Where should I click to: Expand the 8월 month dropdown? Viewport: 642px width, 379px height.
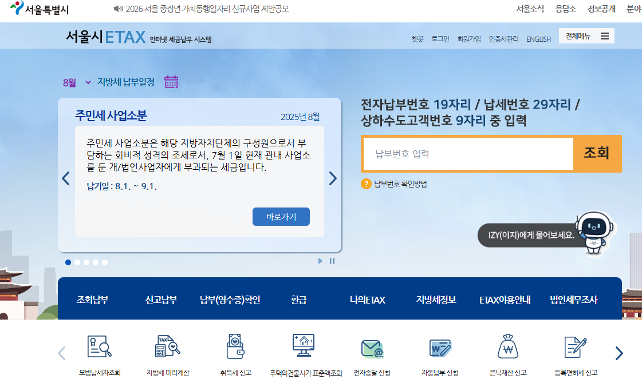coord(77,82)
